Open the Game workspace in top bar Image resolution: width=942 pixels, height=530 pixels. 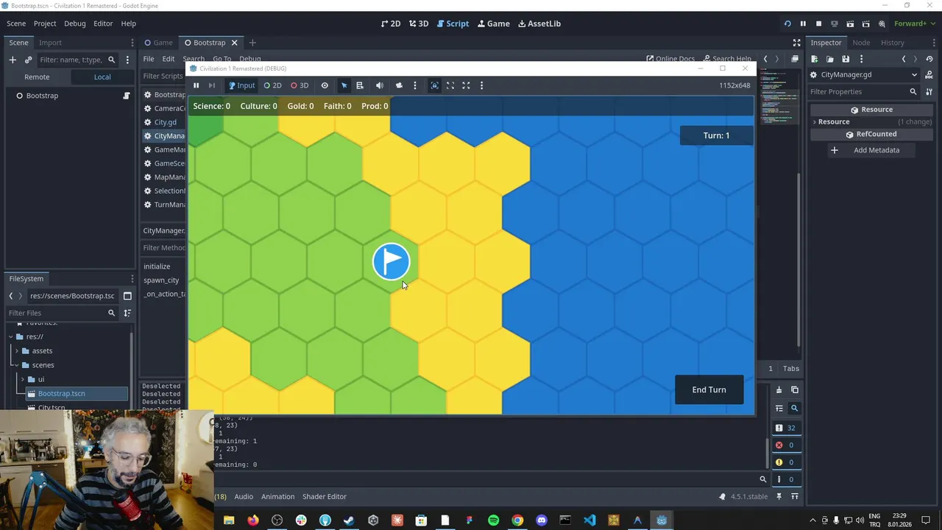coord(494,24)
